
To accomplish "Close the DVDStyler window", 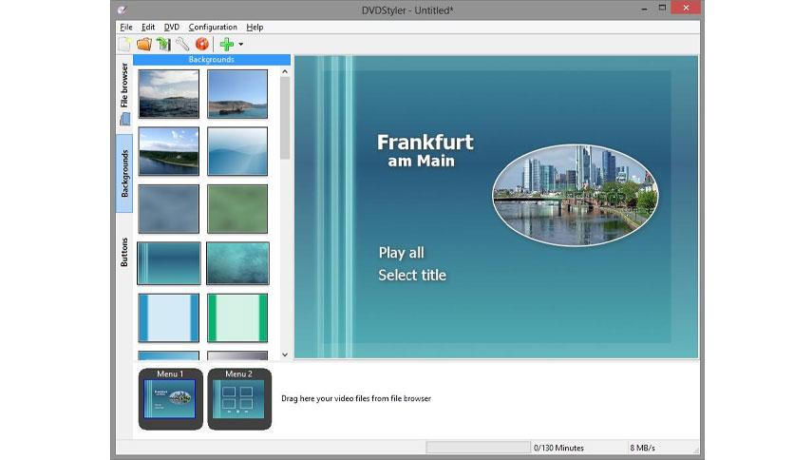I will [686, 8].
